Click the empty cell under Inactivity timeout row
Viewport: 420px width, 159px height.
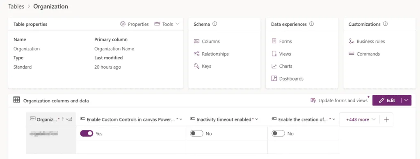click(x=226, y=147)
